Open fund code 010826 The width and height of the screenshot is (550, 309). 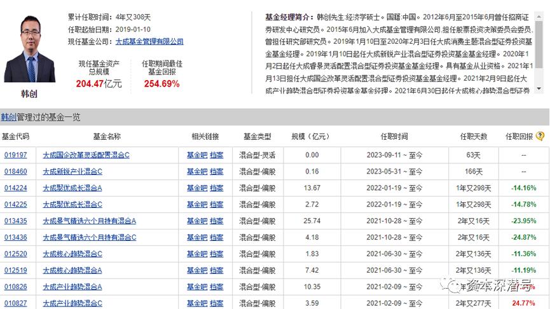[x=15, y=287]
